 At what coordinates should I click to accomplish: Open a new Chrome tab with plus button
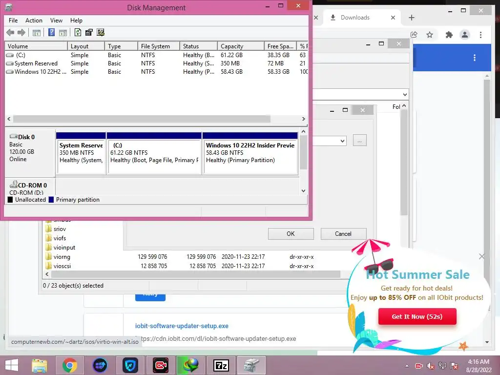[x=412, y=18]
